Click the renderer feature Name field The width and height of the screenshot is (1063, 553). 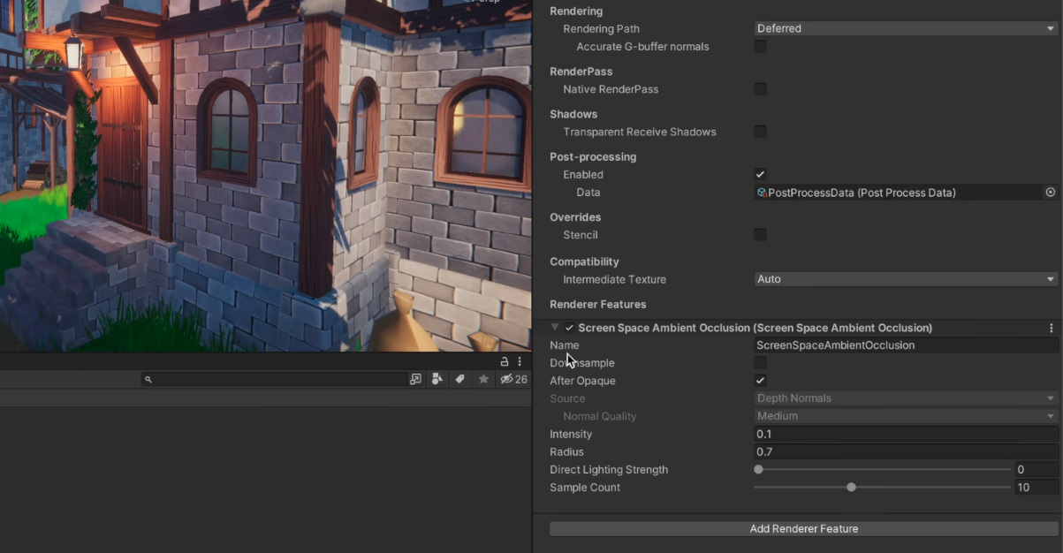click(x=906, y=345)
